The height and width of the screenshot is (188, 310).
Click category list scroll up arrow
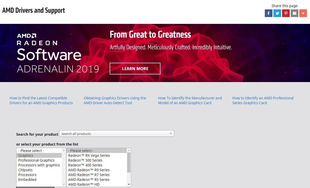[x=64, y=150]
